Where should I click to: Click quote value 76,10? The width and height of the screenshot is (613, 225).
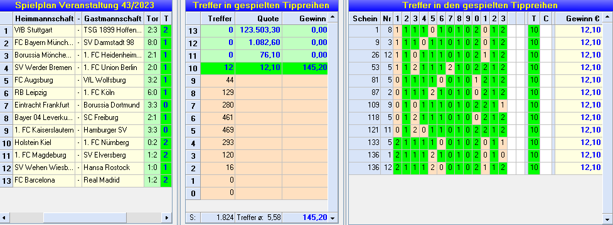(259, 55)
